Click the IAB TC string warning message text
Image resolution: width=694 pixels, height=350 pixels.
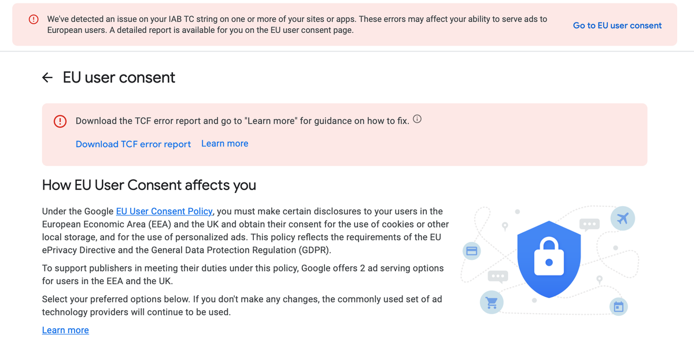297,25
